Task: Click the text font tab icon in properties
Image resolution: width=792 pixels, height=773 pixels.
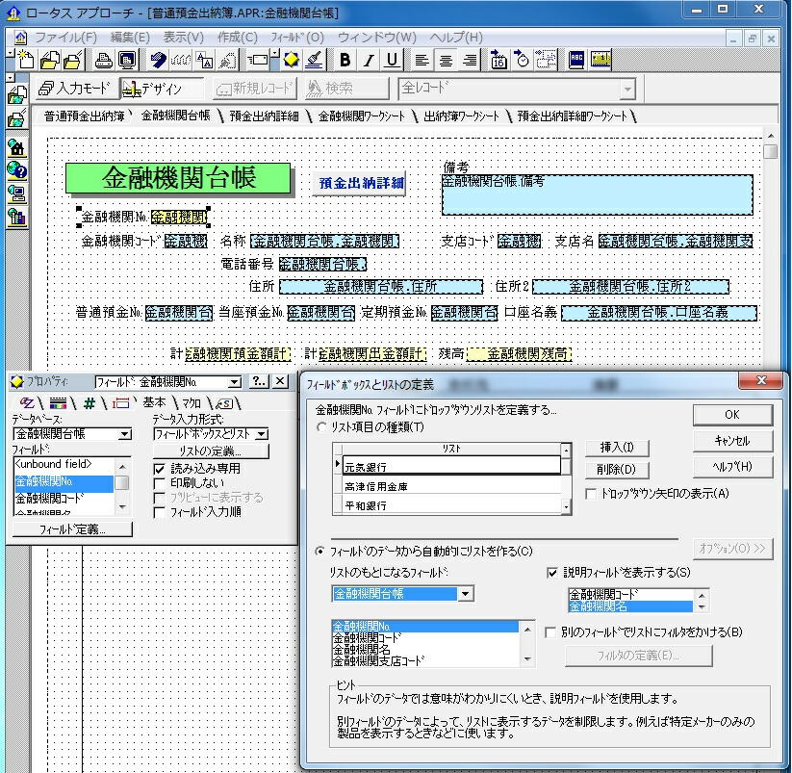Action: tap(27, 403)
